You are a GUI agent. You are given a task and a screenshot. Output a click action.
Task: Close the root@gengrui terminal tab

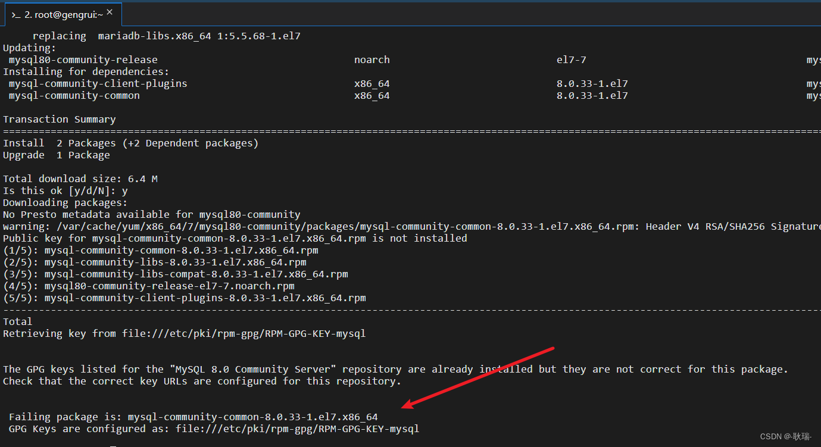110,12
